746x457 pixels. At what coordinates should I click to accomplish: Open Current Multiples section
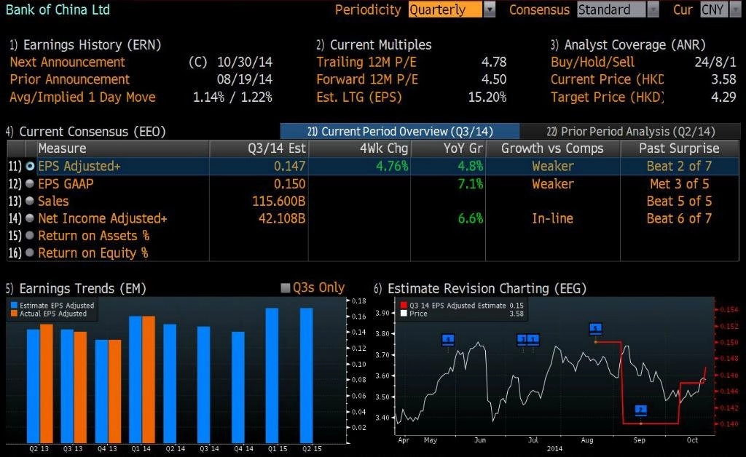tap(374, 44)
